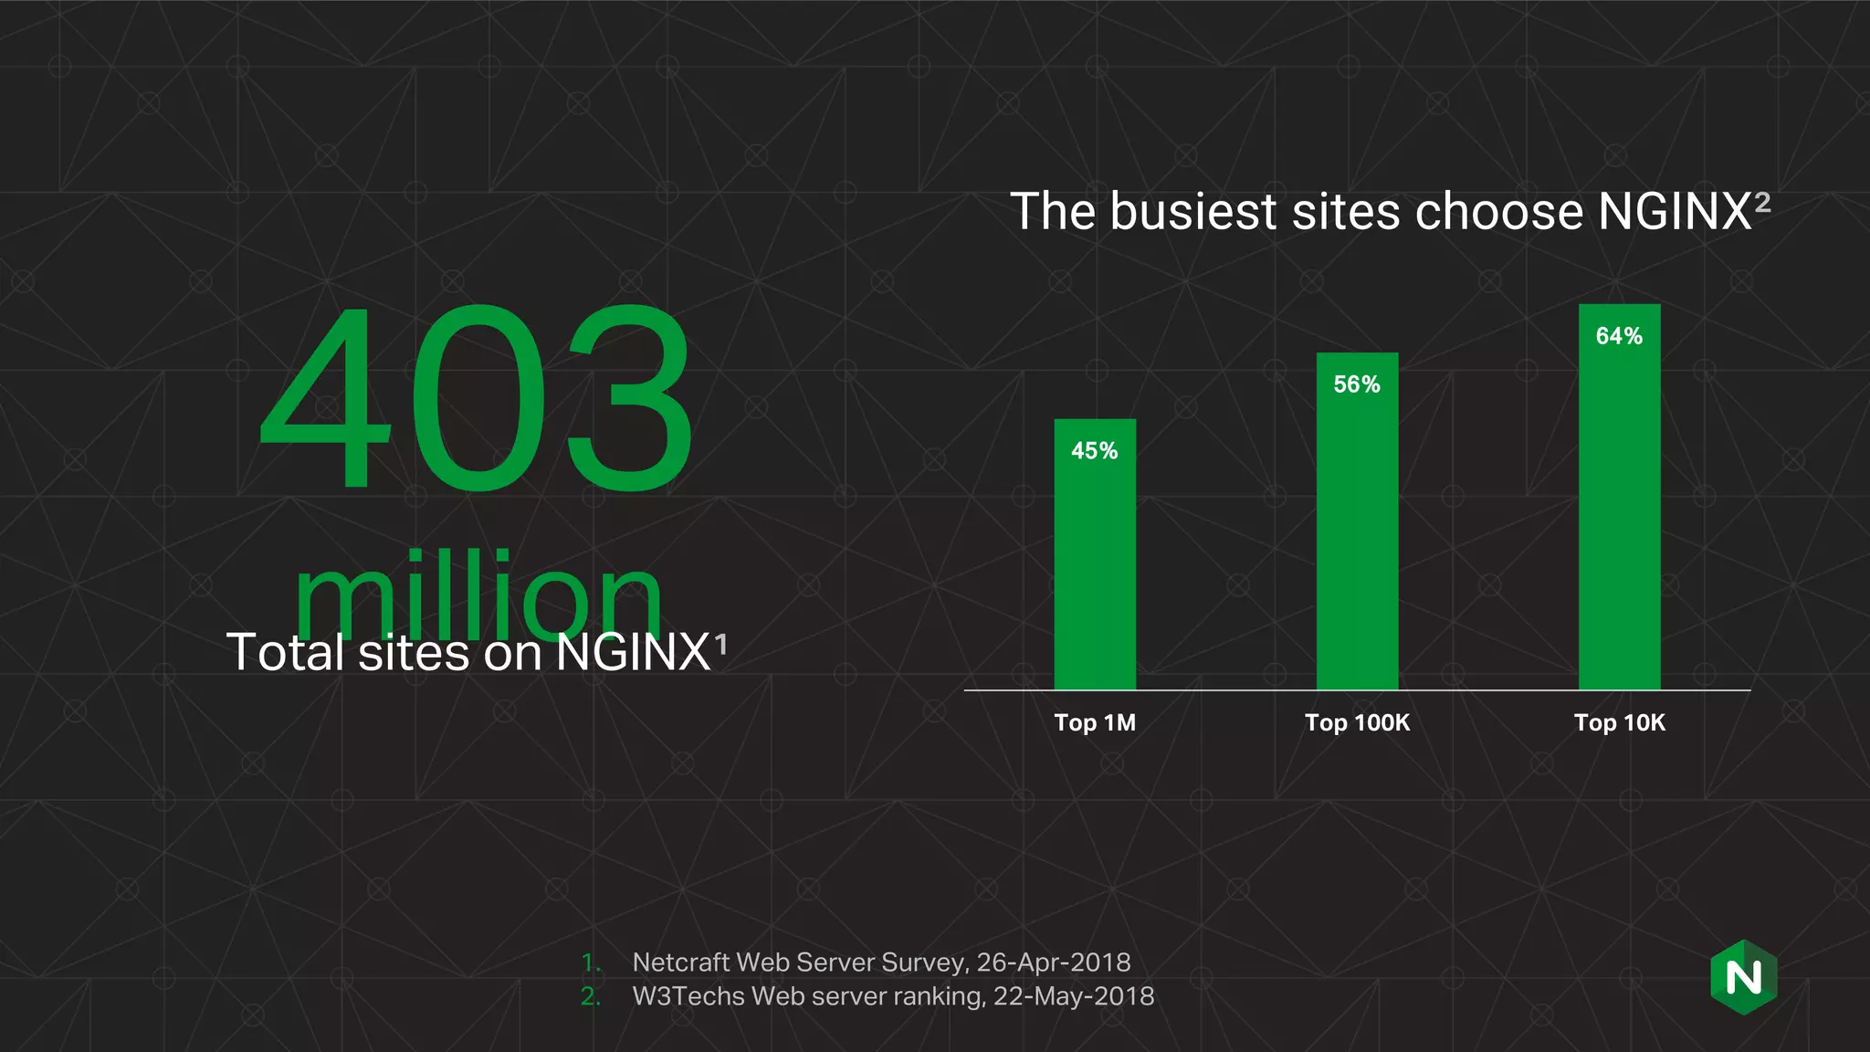Select the 'Top 1M' axis label

click(1095, 722)
